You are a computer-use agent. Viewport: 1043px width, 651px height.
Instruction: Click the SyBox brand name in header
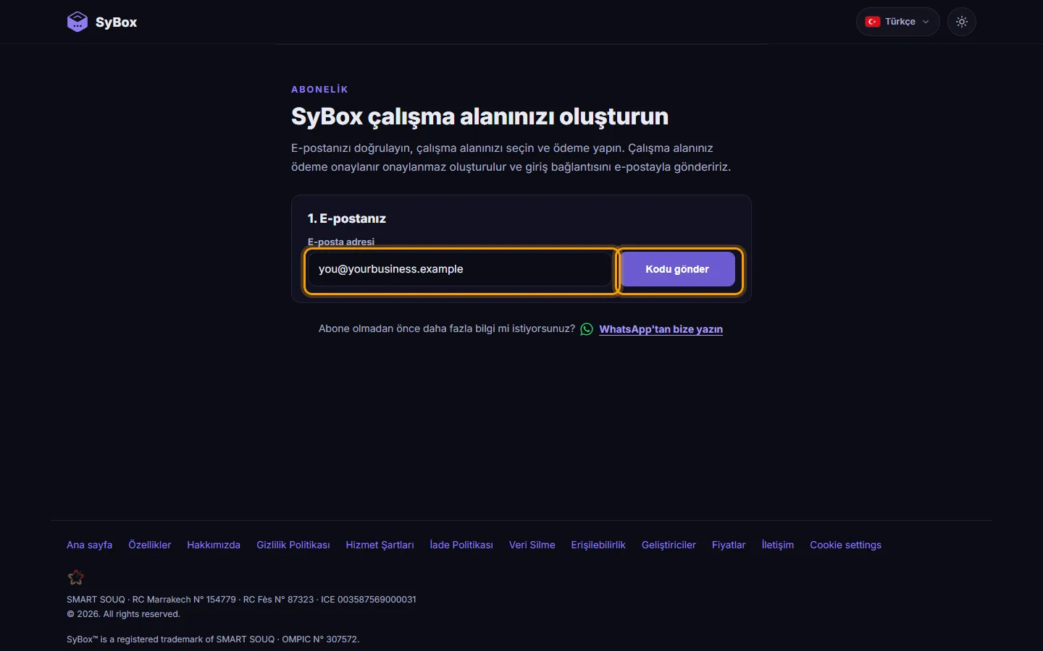click(x=117, y=22)
